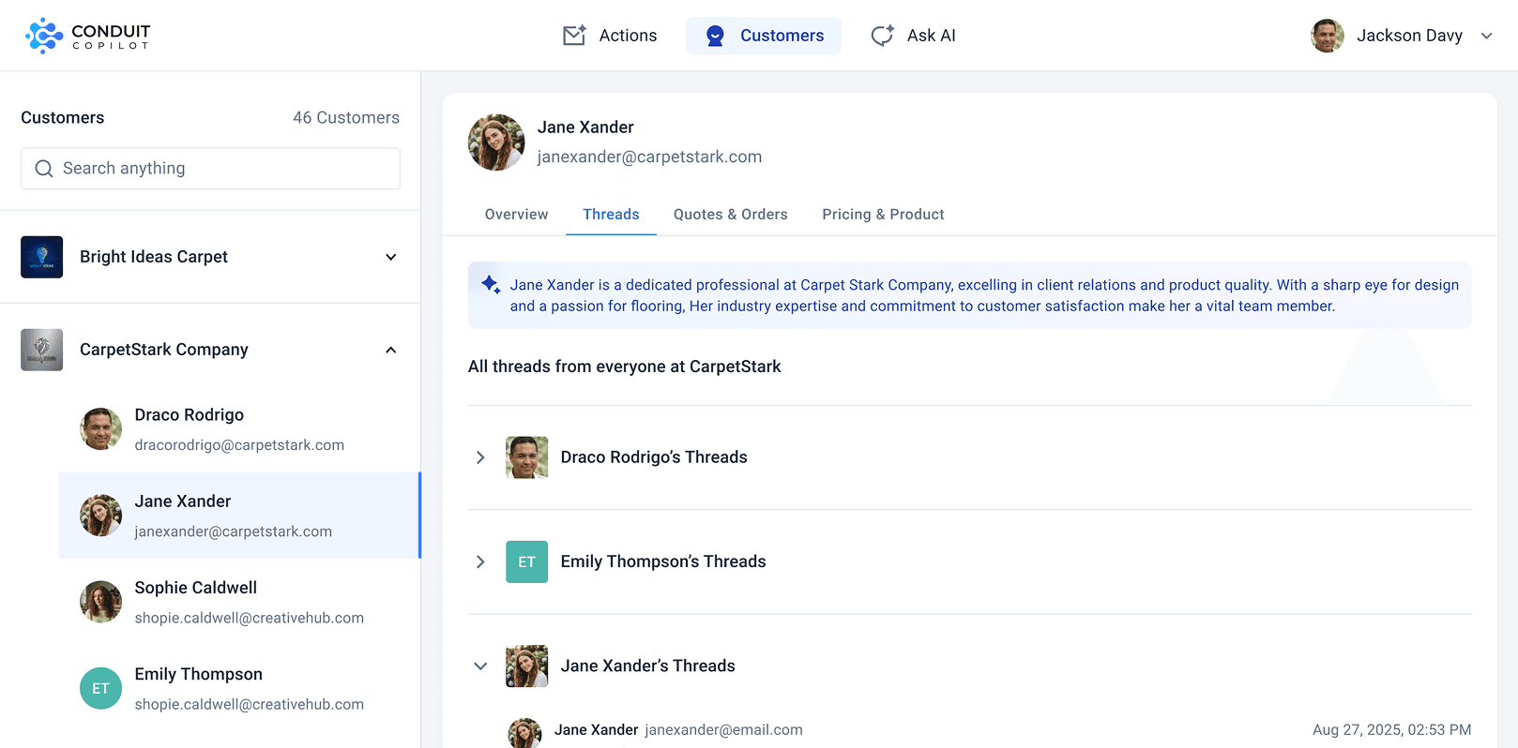
Task: Expand Draco Rodrigo's Threads chevron
Action: pos(480,457)
